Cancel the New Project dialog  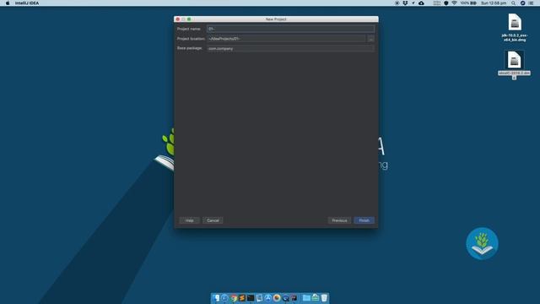pyautogui.click(x=213, y=220)
